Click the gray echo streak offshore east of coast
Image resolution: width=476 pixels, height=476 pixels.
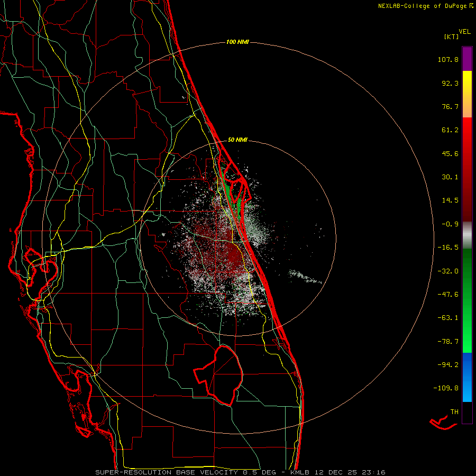pyautogui.click(x=305, y=277)
